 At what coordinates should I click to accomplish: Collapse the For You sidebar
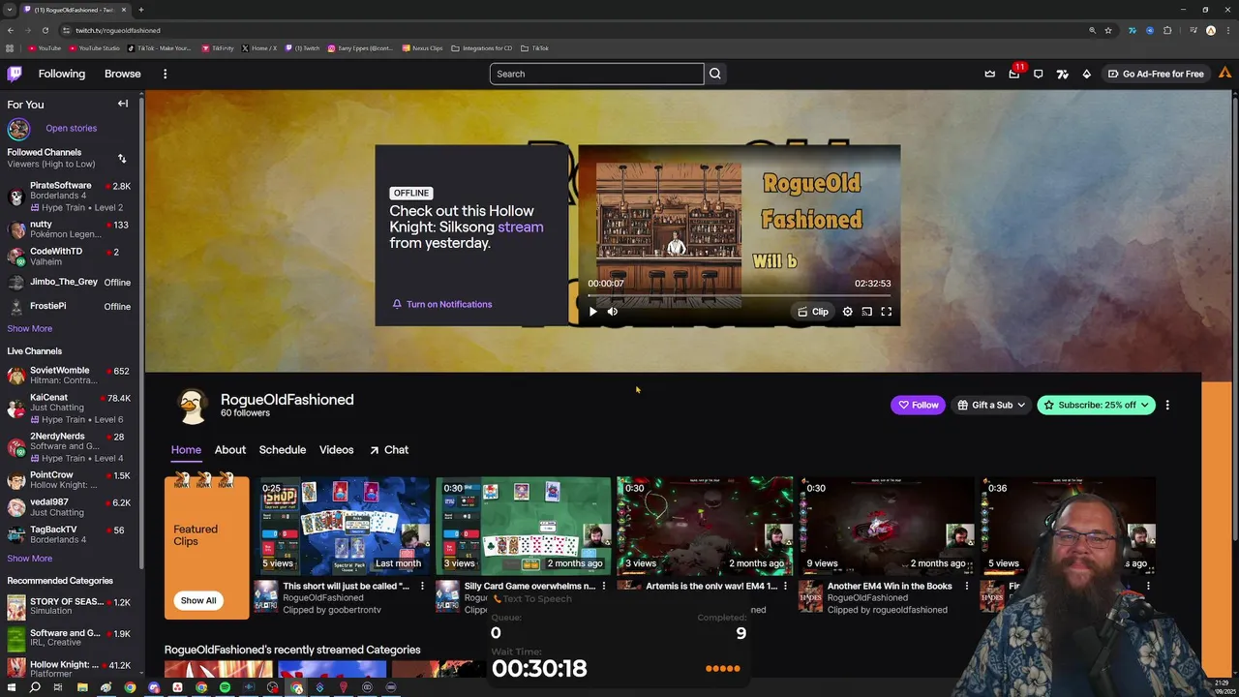pos(123,104)
